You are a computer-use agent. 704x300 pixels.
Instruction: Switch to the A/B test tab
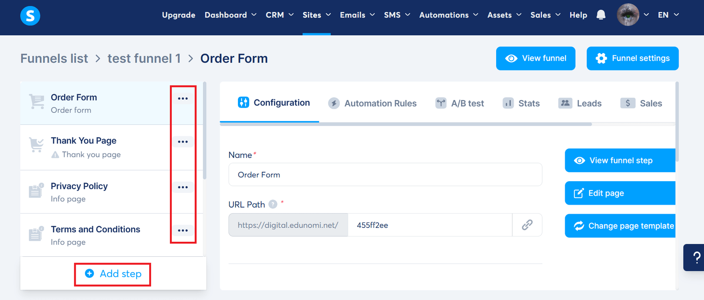coord(459,103)
